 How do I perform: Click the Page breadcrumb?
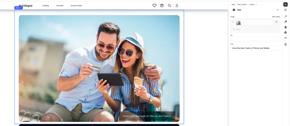pyautogui.click(x=233, y=4)
